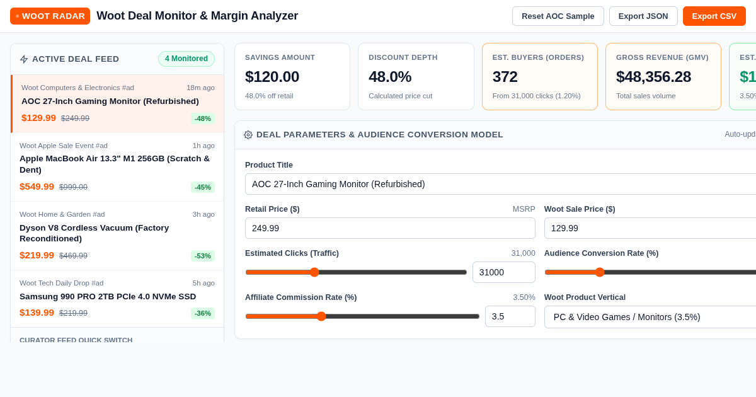The height and width of the screenshot is (397, 756).
Task: Click the $219.99 Dyson sale price
Action: click(x=37, y=255)
